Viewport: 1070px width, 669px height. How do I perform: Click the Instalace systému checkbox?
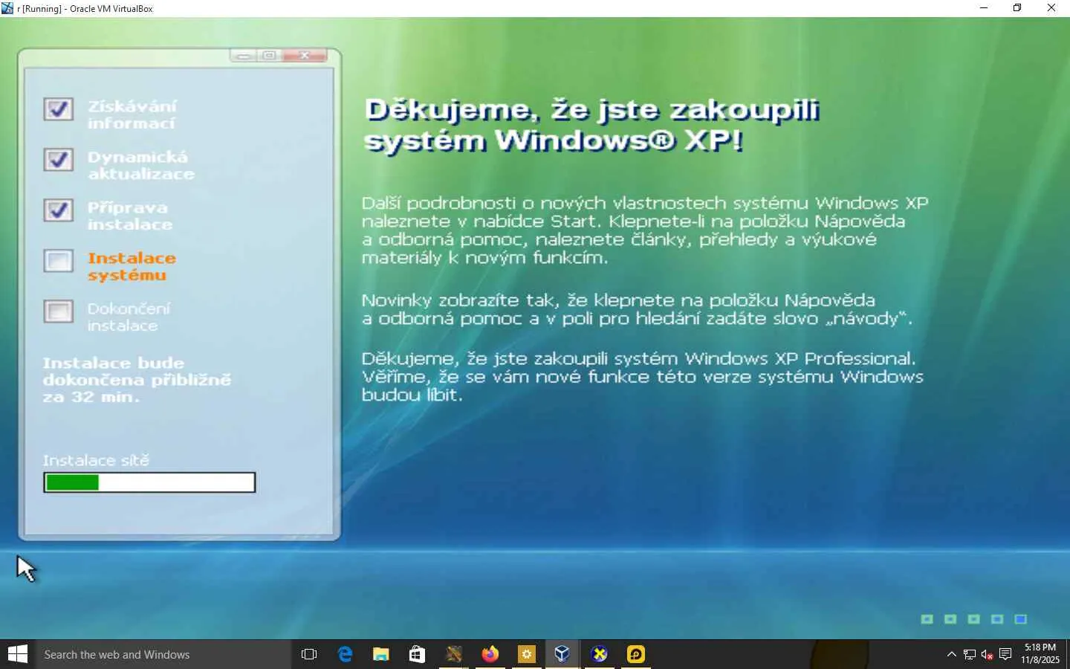pos(59,261)
